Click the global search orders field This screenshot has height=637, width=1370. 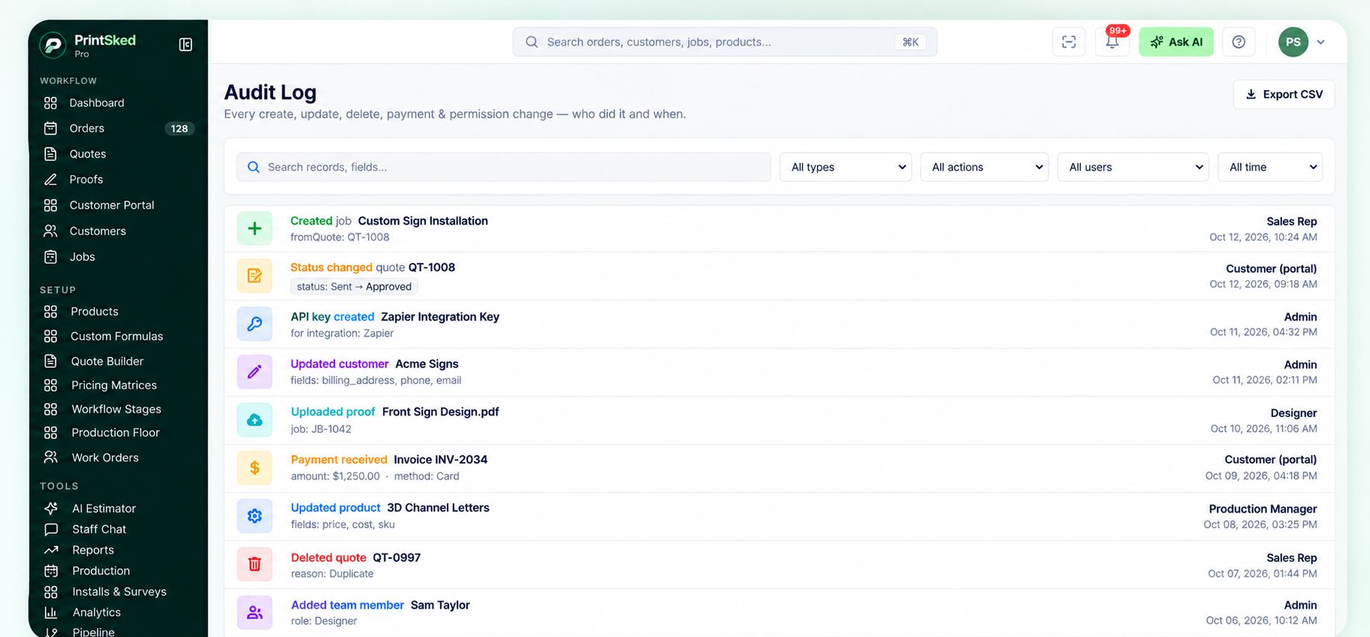(724, 42)
